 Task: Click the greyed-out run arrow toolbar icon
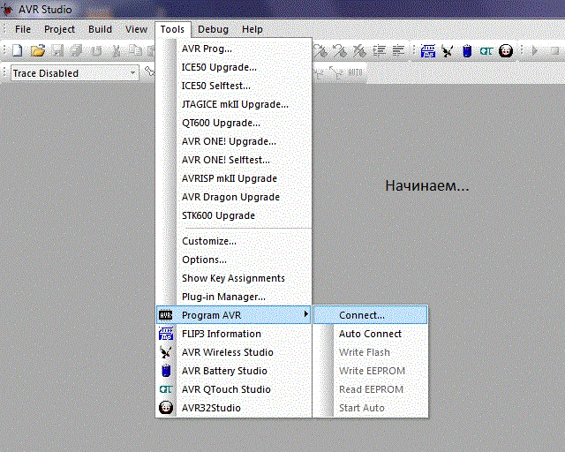535,51
